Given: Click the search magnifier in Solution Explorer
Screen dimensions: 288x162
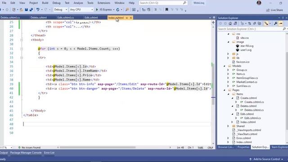Looking at the screenshot, I should [284, 29].
